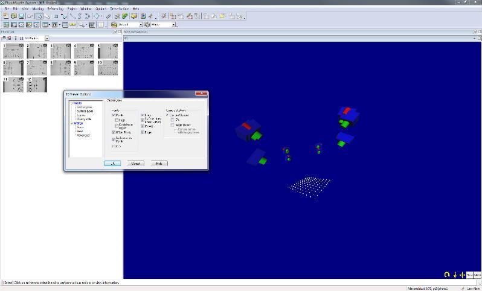The width and height of the screenshot is (482, 291).
Task: Open the Project menu
Action: [72, 8]
